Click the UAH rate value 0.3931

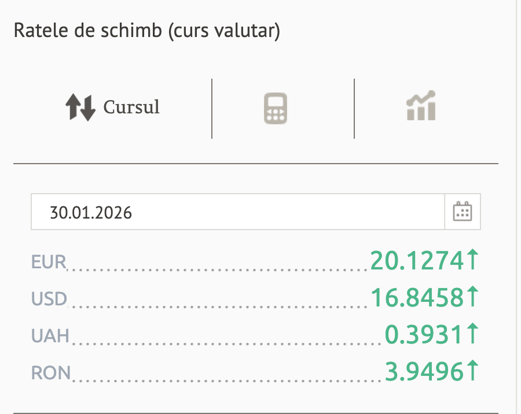[424, 334]
